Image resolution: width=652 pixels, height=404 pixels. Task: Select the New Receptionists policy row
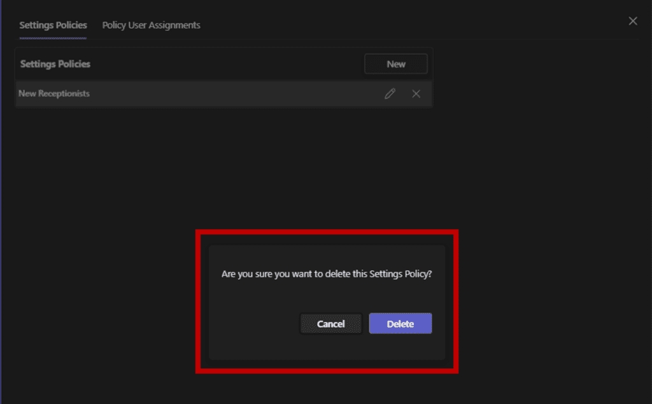(x=191, y=94)
